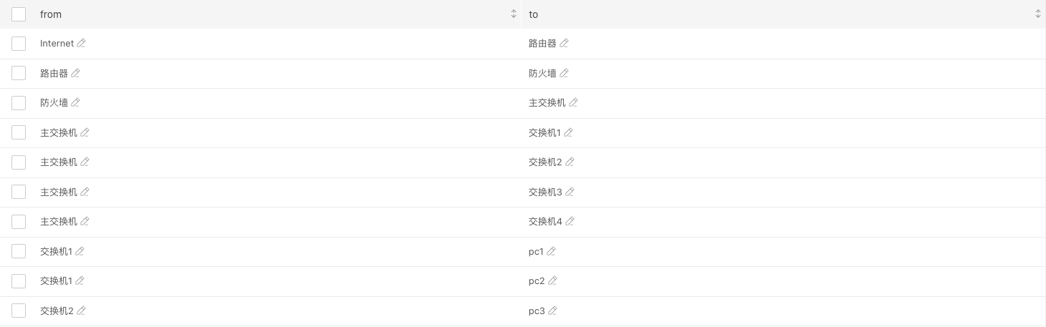Edit the pc3 destination cell
Viewport: 1046px width, 327px height.
point(552,311)
